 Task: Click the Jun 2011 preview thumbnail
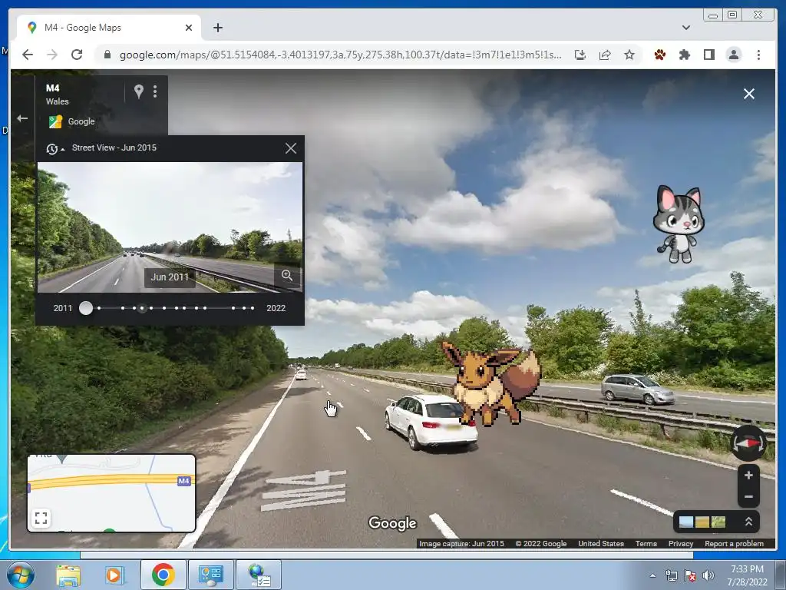pyautogui.click(x=170, y=227)
